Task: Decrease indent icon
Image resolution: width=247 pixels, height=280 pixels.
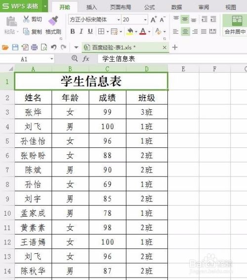Action: (x=205, y=19)
